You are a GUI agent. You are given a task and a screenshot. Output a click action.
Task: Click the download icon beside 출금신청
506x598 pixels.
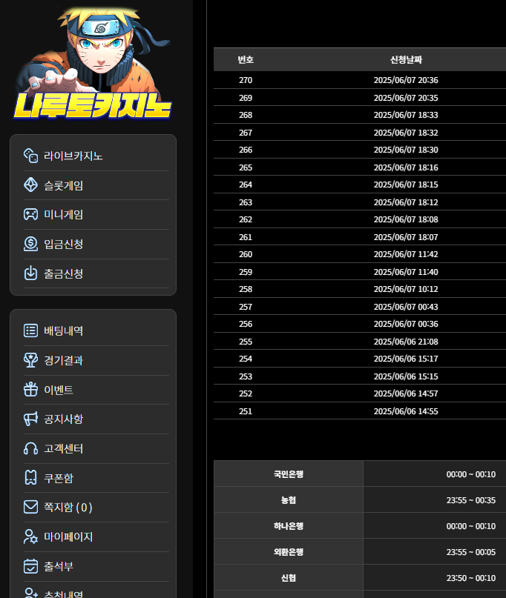pos(30,273)
